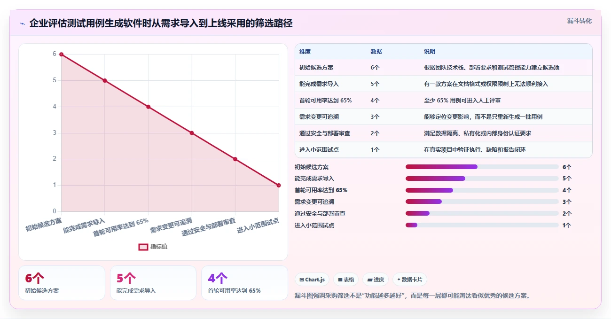Click the 6个 value beside top progress bar
The image size is (611, 319).
567,167
